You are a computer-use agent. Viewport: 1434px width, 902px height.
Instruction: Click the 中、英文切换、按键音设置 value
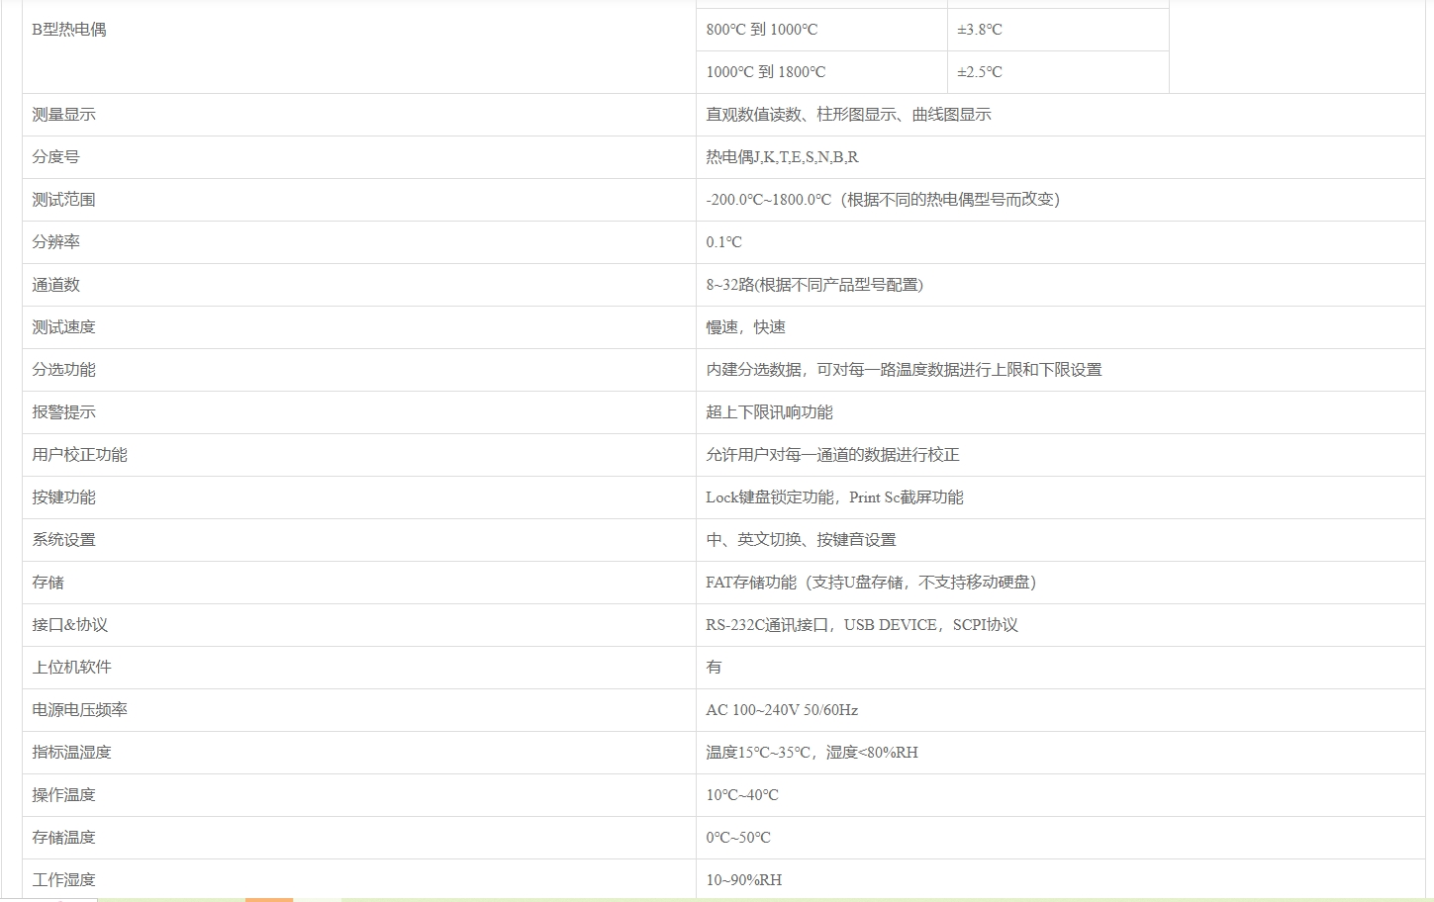(801, 540)
